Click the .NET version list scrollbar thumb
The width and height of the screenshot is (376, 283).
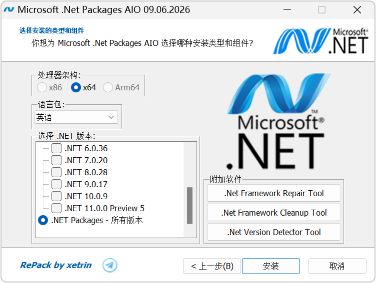click(189, 206)
